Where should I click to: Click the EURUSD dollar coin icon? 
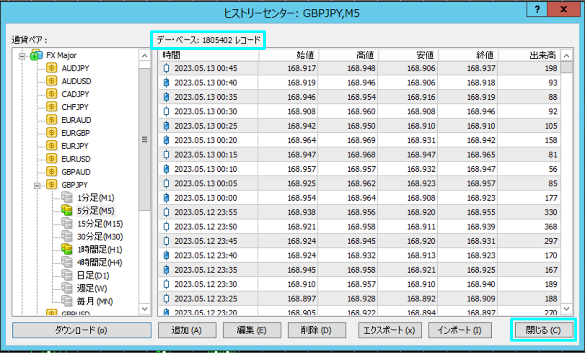[52, 159]
